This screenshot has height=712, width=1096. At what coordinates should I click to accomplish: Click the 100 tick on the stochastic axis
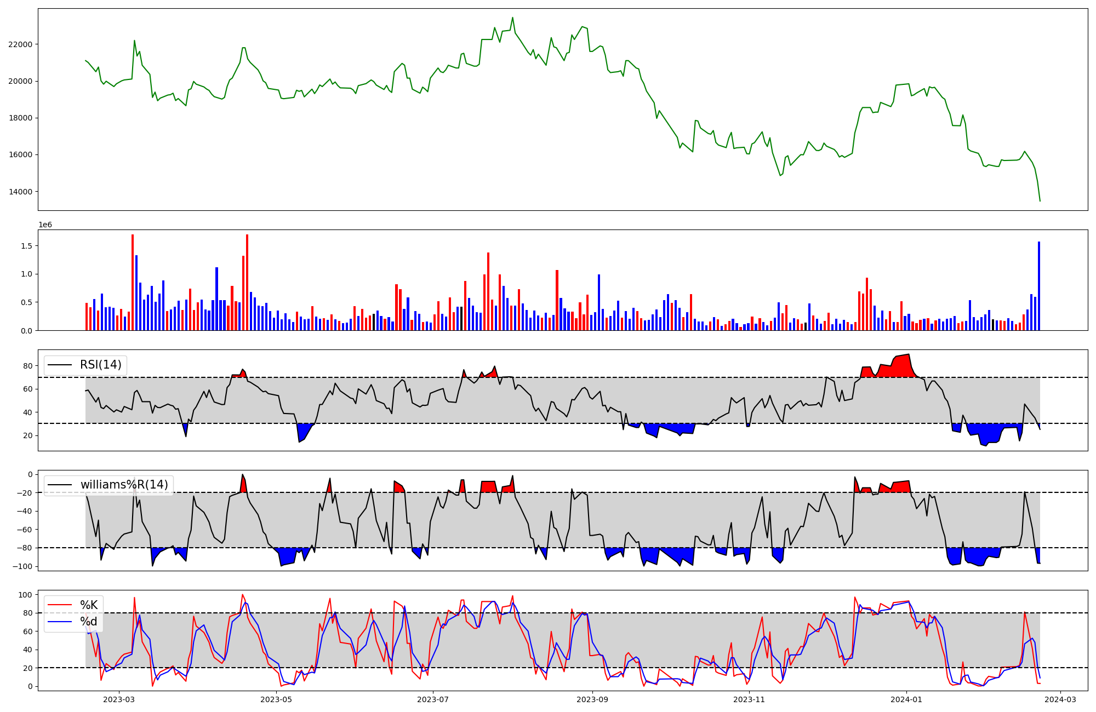coord(25,595)
